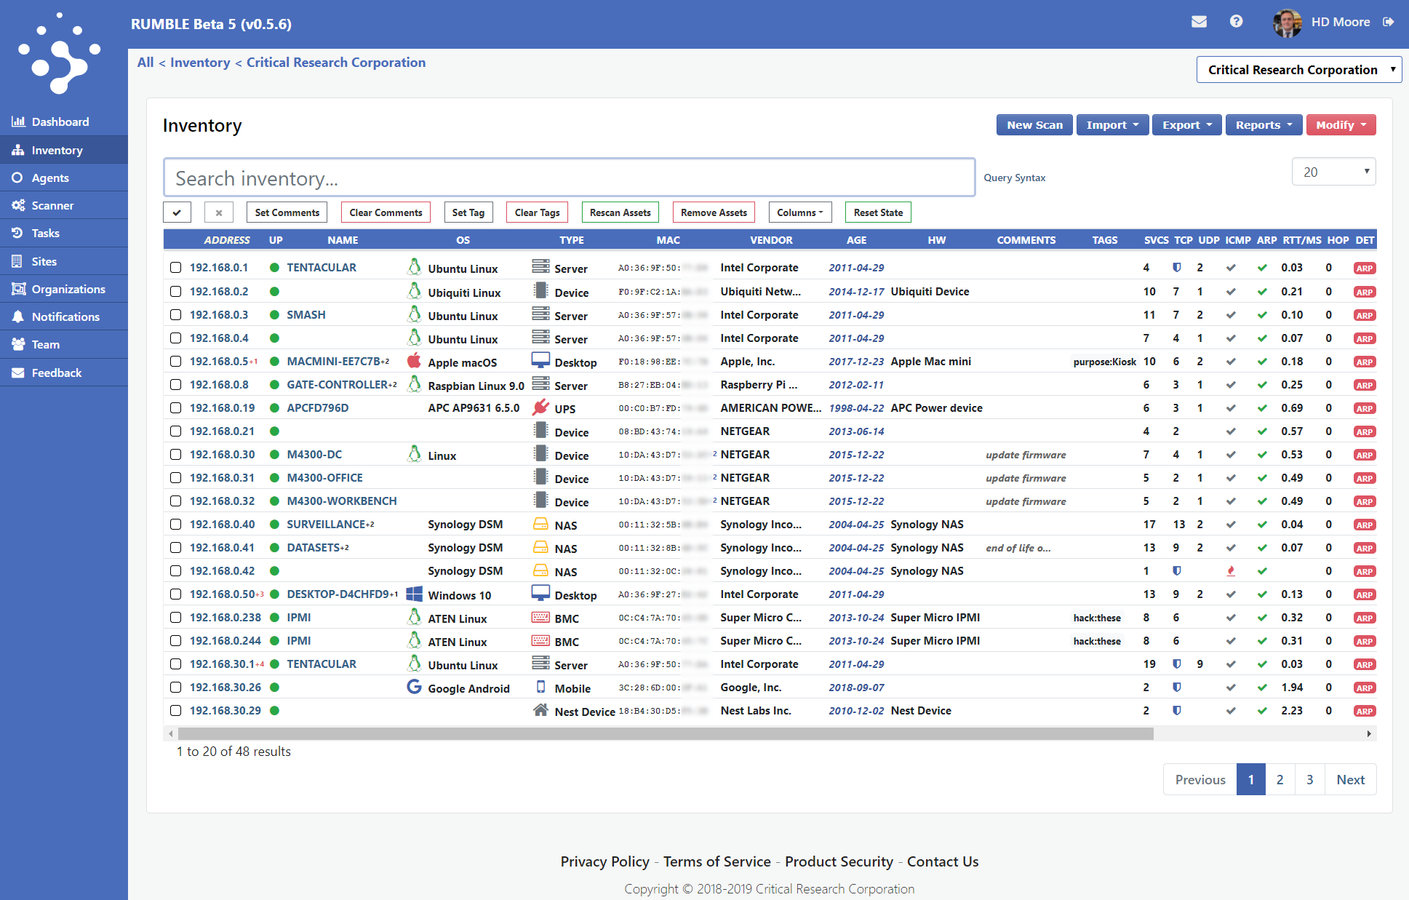1409x900 pixels.
Task: Check the box for 192.168.0.244
Action: pyautogui.click(x=175, y=641)
